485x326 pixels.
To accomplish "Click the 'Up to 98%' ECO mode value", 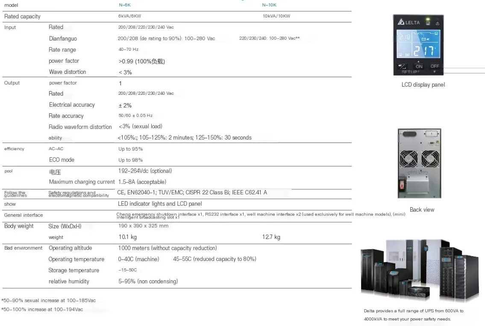I will coord(130,160).
